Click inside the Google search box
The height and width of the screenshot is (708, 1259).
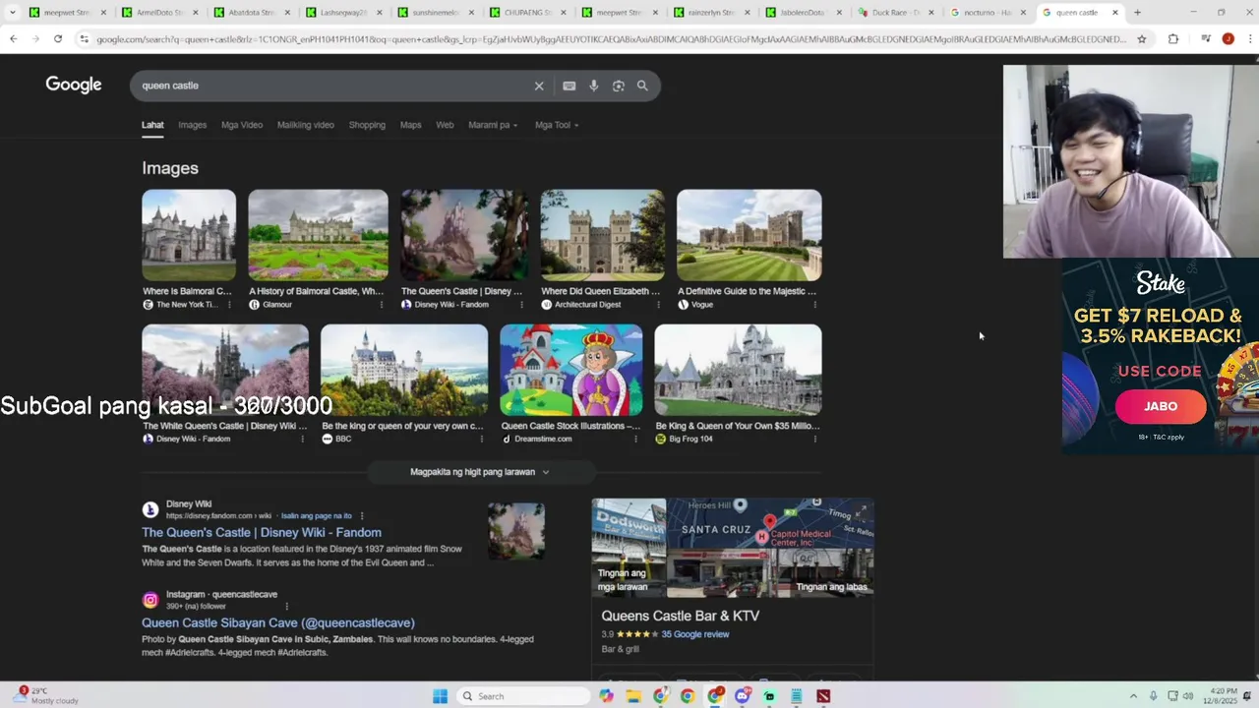click(x=334, y=86)
